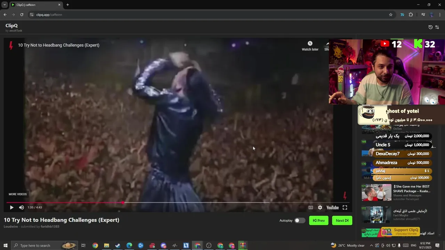Open taskbar clock and calendar

coord(426,245)
